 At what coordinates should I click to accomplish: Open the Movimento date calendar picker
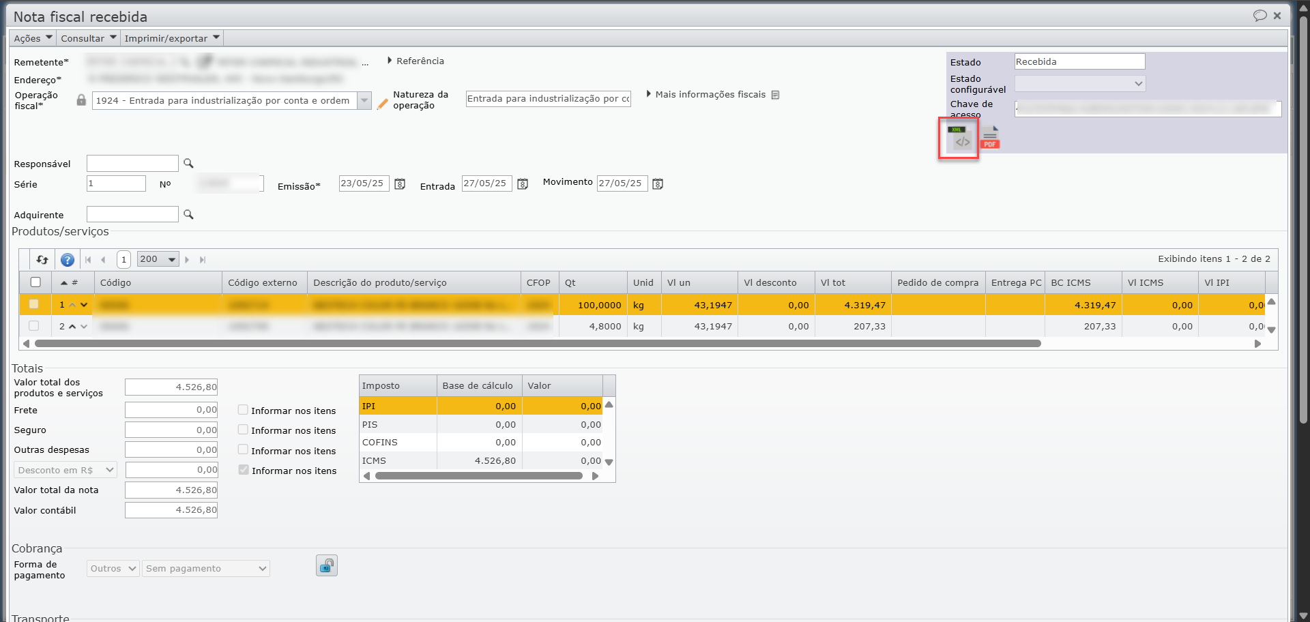[658, 184]
